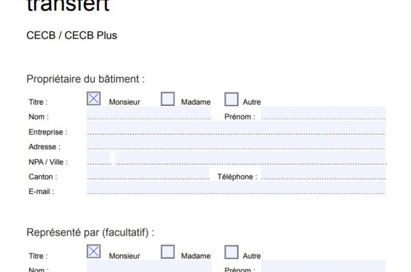The width and height of the screenshot is (411, 272).
Task: Focus the Canton input field
Action: [x=148, y=173]
